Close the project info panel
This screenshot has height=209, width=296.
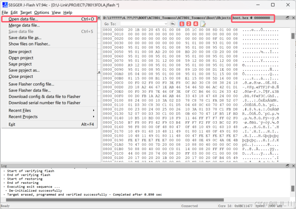pyautogui.click(x=99, y=18)
